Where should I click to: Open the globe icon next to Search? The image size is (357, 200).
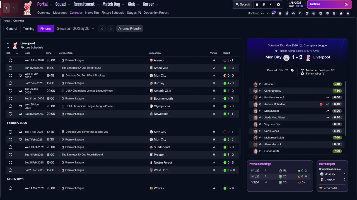tap(264, 4)
